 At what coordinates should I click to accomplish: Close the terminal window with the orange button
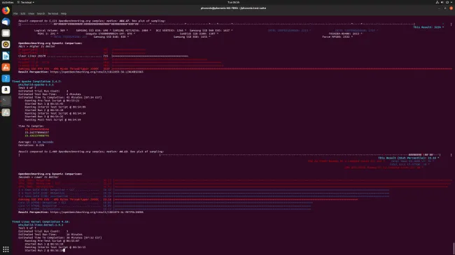451,8
